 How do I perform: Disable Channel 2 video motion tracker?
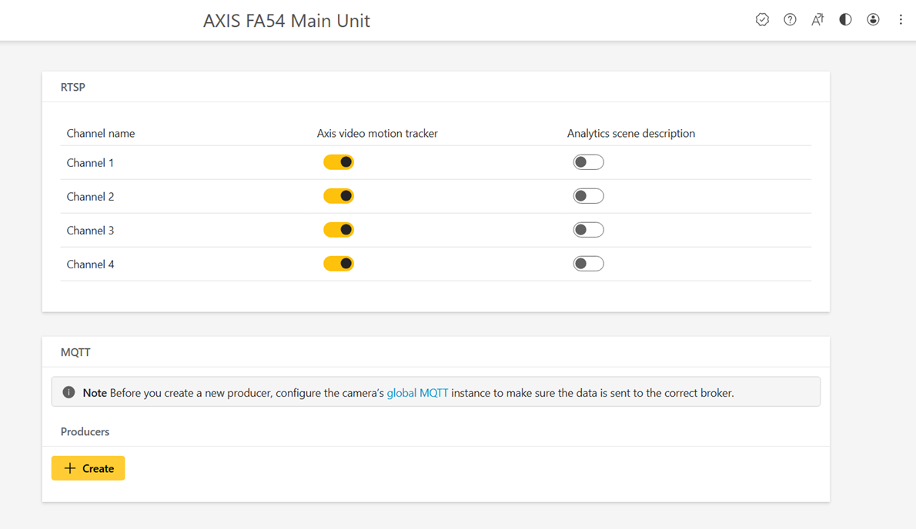click(x=339, y=196)
